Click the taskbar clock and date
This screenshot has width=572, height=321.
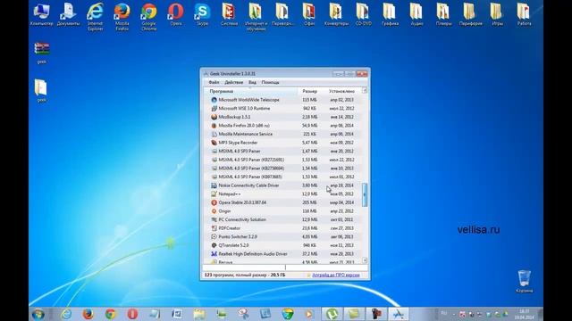tap(524, 315)
